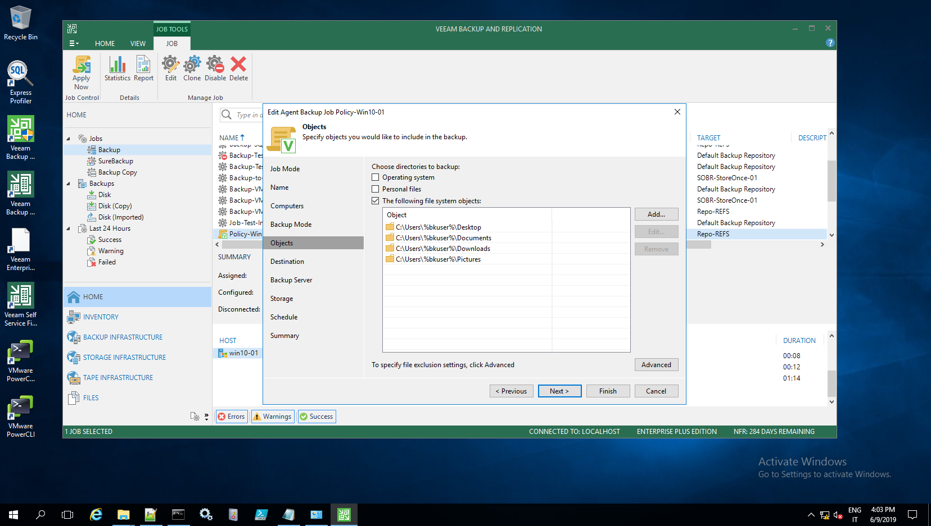Collapse the Jobs tree node
The image size is (931, 526).
point(69,139)
